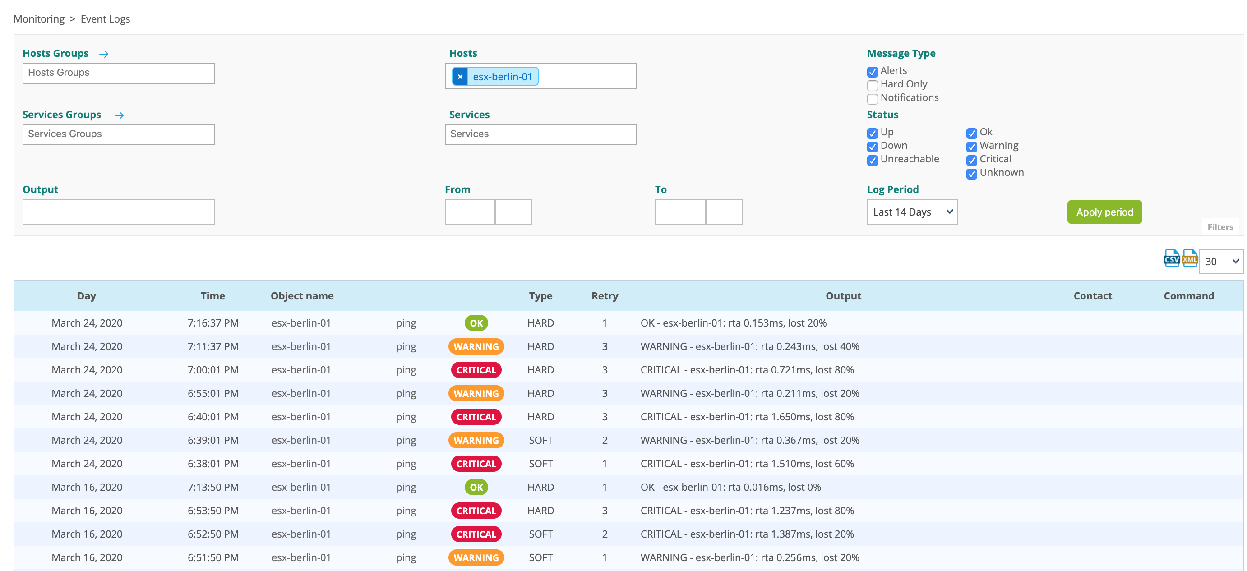Open the Services Groups selector
The image size is (1247, 571).
(119, 134)
